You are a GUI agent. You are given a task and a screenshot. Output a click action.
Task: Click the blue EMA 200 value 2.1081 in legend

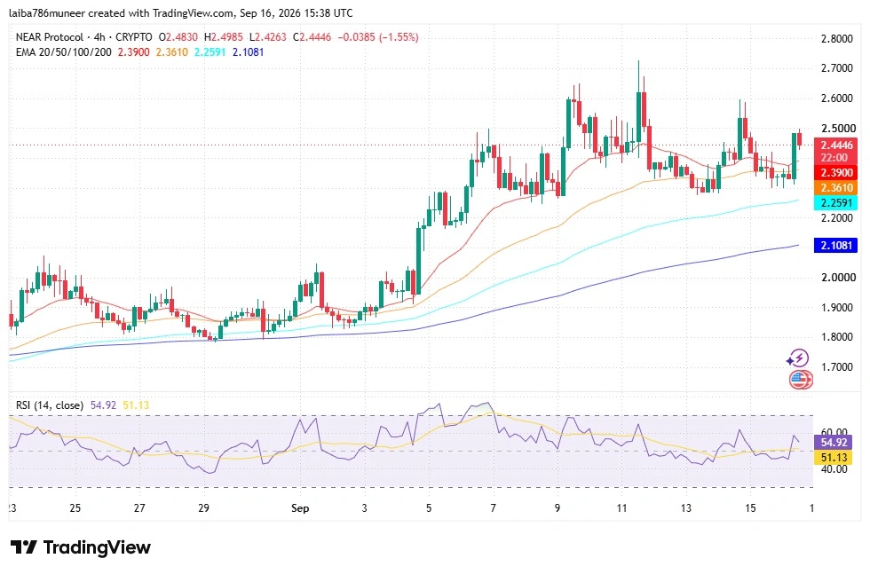tap(248, 52)
